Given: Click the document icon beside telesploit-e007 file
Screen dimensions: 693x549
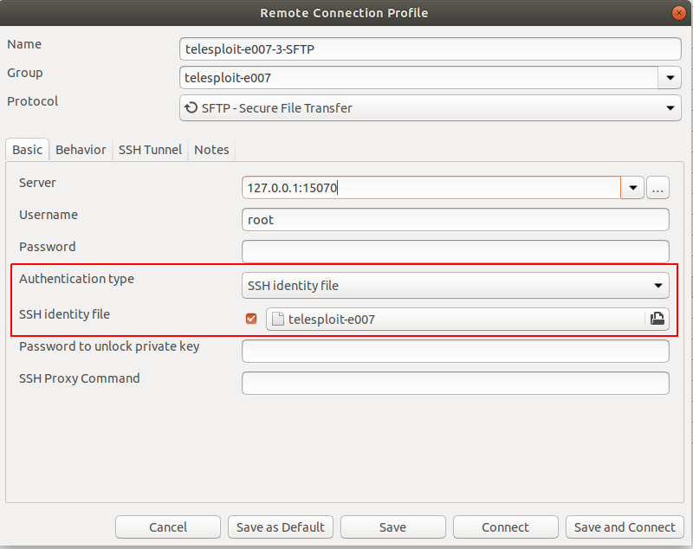Looking at the screenshot, I should click(277, 319).
